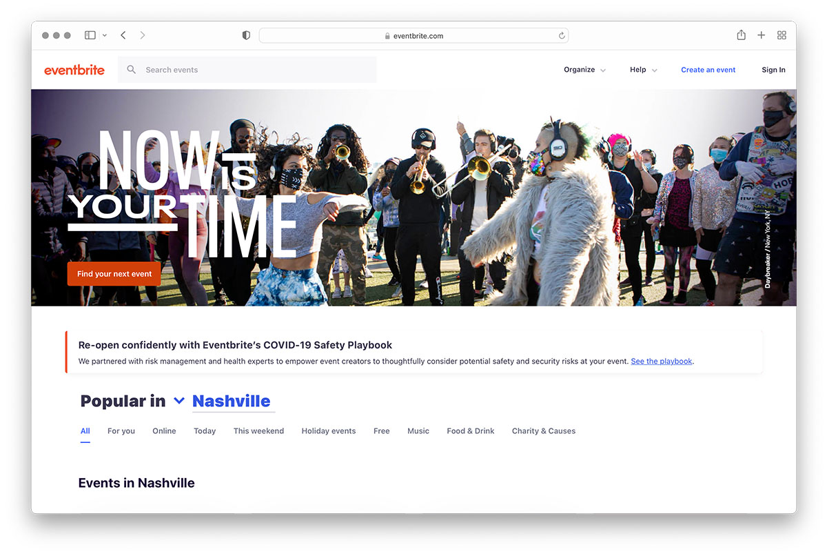This screenshot has width=827, height=554.
Task: Click the Events in Nashville heading
Action: pyautogui.click(x=136, y=483)
